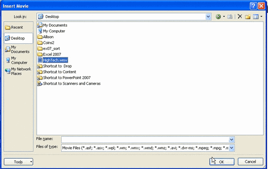
Task: Expand the Files of type dropdown arrow
Action: [231, 148]
